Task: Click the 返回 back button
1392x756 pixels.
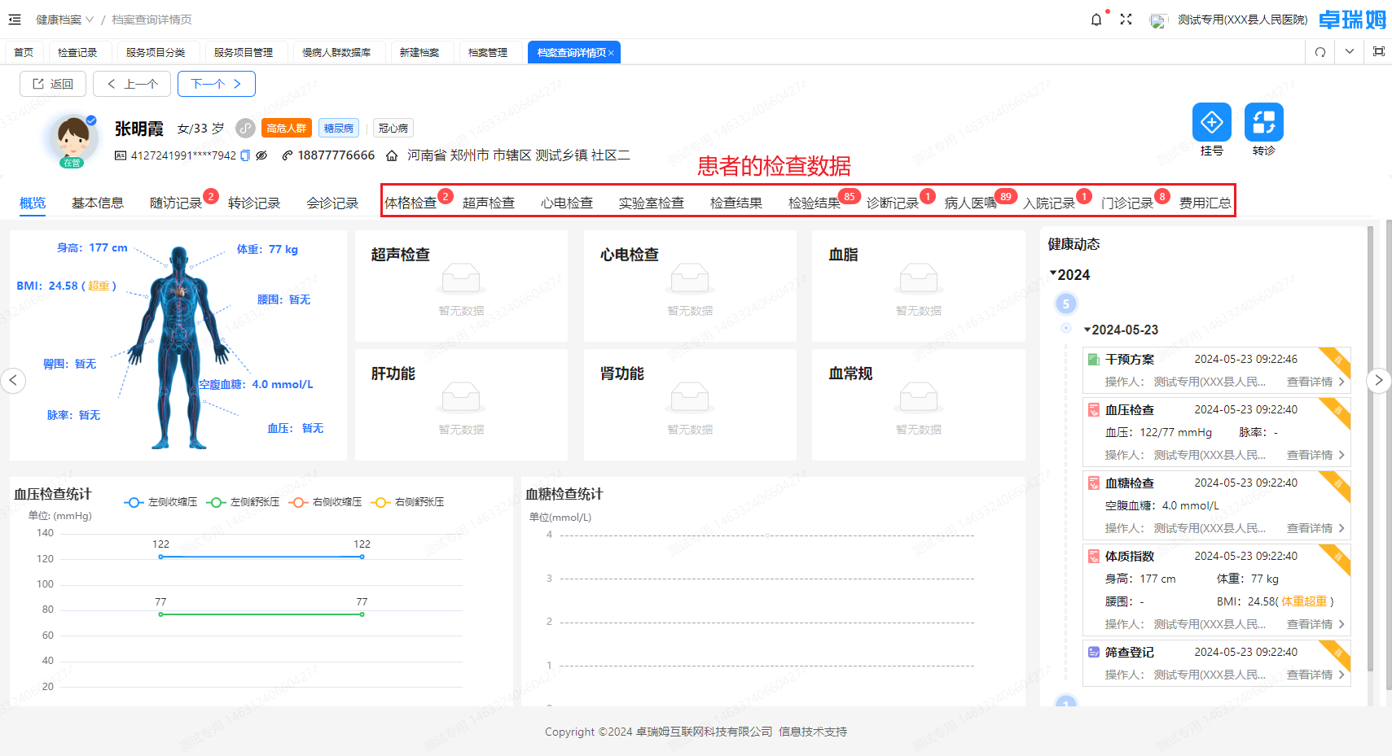Action: click(x=53, y=84)
